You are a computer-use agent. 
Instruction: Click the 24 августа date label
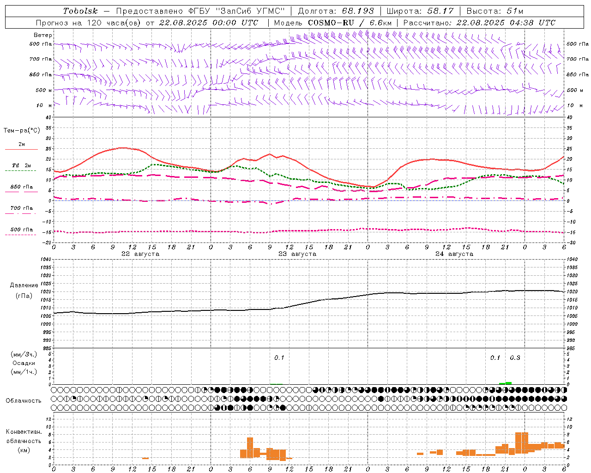click(454, 254)
